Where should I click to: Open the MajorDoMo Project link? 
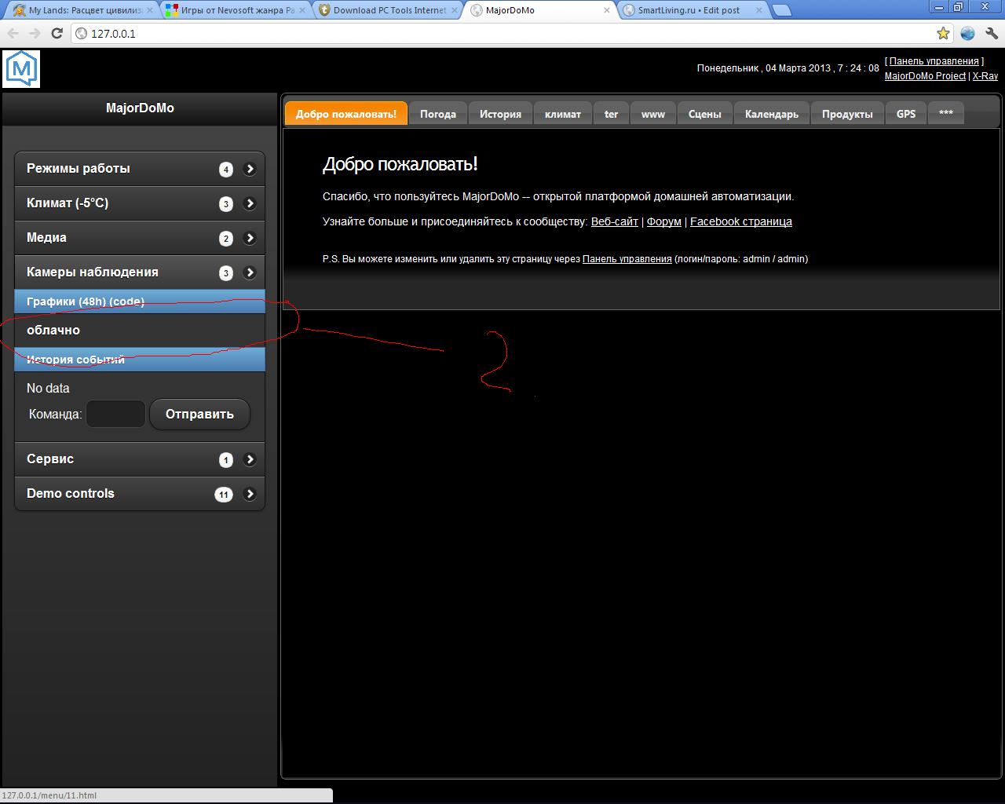pos(925,76)
